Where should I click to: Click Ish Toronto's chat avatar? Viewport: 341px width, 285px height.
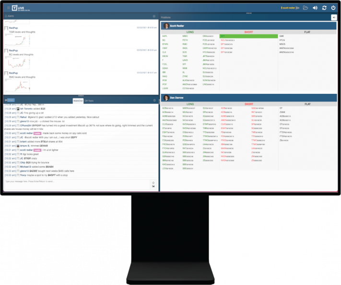(x=18, y=109)
